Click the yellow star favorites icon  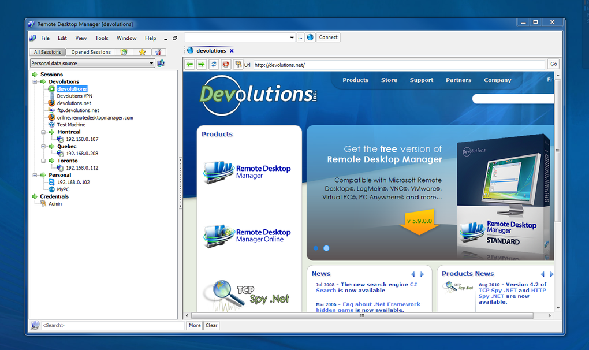(141, 52)
